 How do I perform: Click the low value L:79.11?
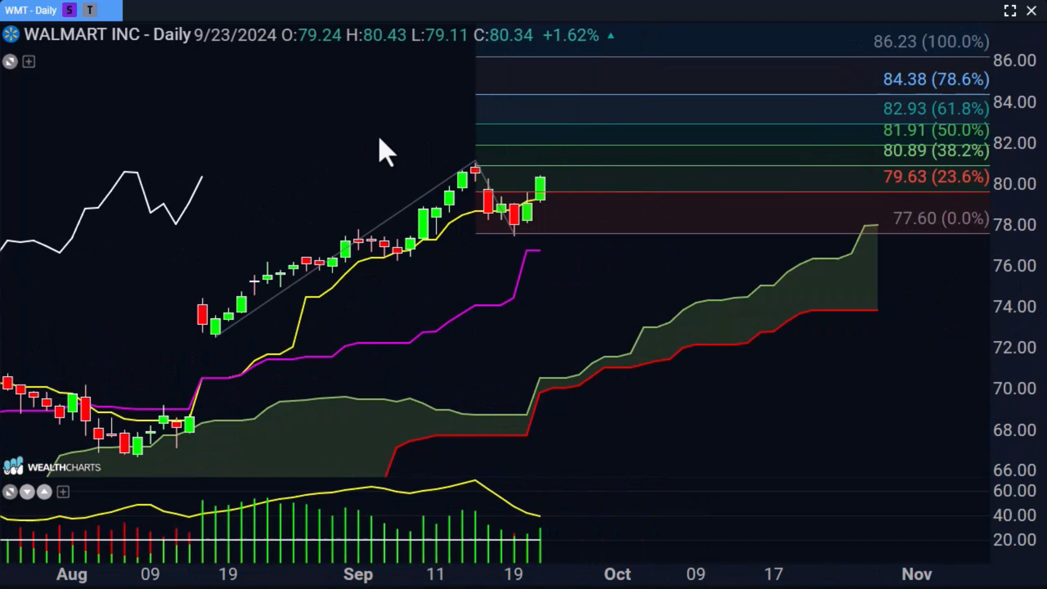[x=439, y=35]
